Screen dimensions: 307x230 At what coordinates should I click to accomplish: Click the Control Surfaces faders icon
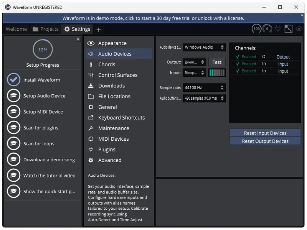91,75
